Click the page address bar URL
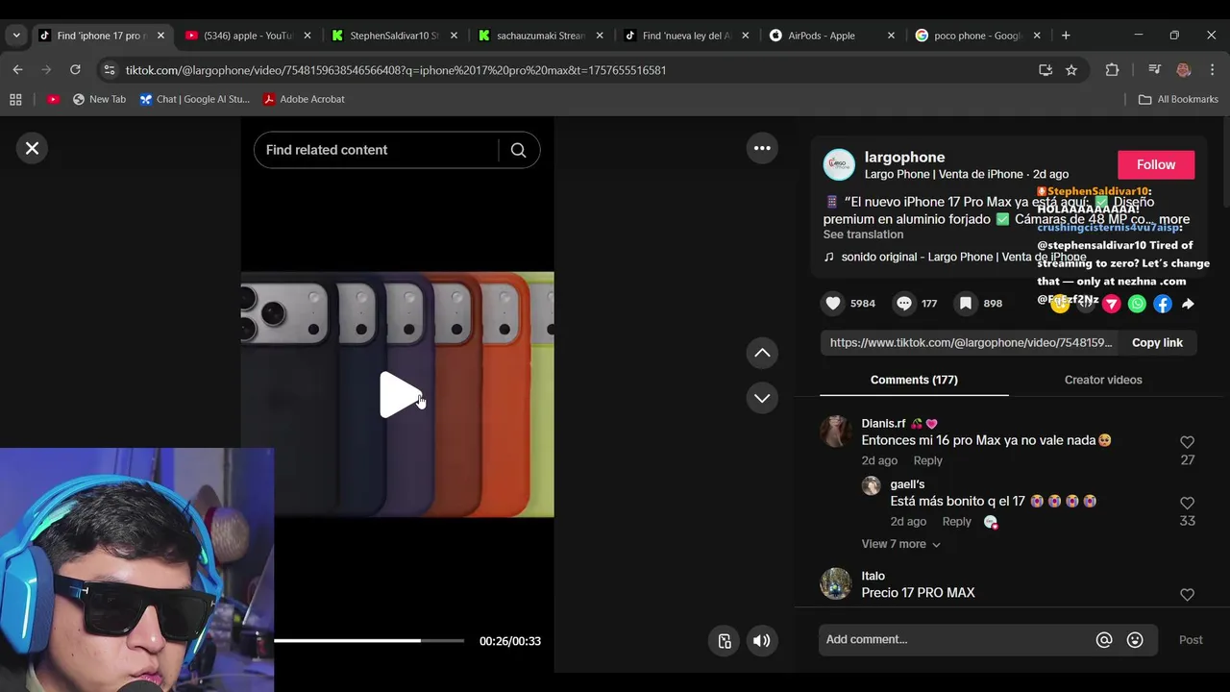This screenshot has height=692, width=1230. 396,70
